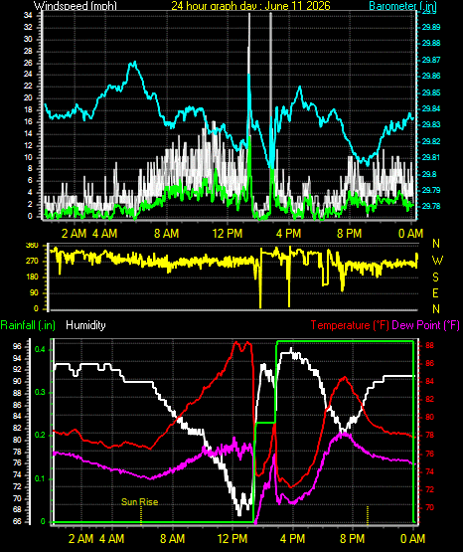Click "66" on the humidity axis

tap(17, 522)
